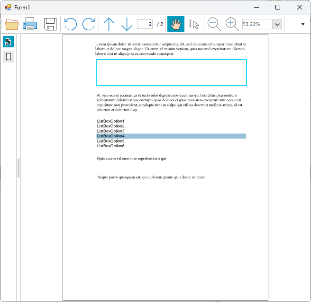Save the document with floppy disk icon
Viewport: 311px width, 302px height.
50,24
